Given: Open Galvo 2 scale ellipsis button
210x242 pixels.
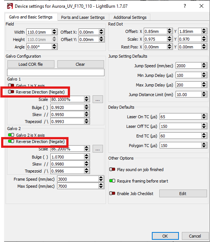Looking at the screenshot, I should (98, 149).
